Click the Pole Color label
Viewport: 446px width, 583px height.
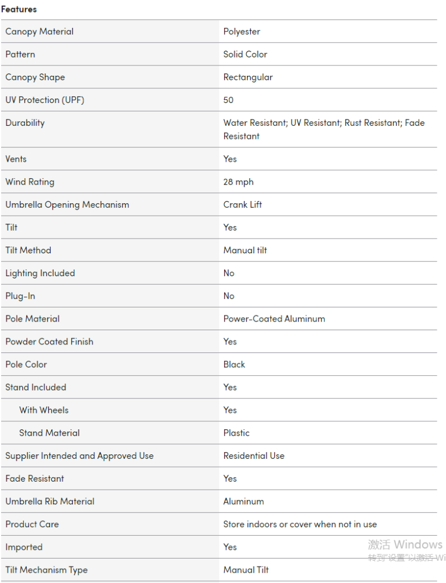[x=26, y=364]
